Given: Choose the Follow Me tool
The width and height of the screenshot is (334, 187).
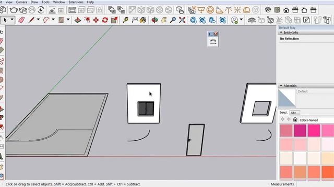Looking at the screenshot, I should click(87, 20).
